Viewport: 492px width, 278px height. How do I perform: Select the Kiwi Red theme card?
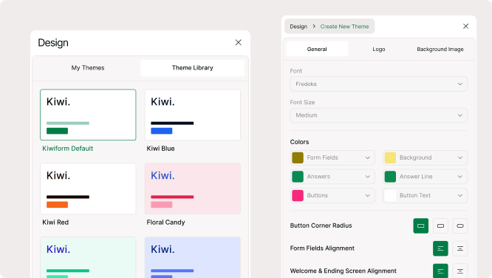click(88, 189)
